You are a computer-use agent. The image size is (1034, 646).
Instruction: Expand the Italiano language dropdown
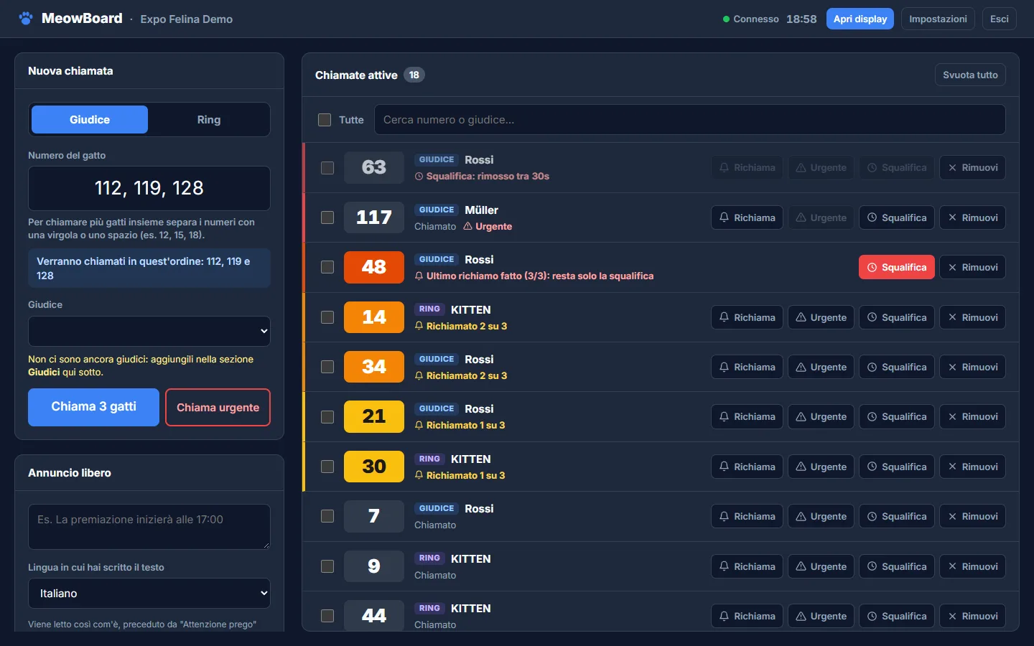coord(149,594)
